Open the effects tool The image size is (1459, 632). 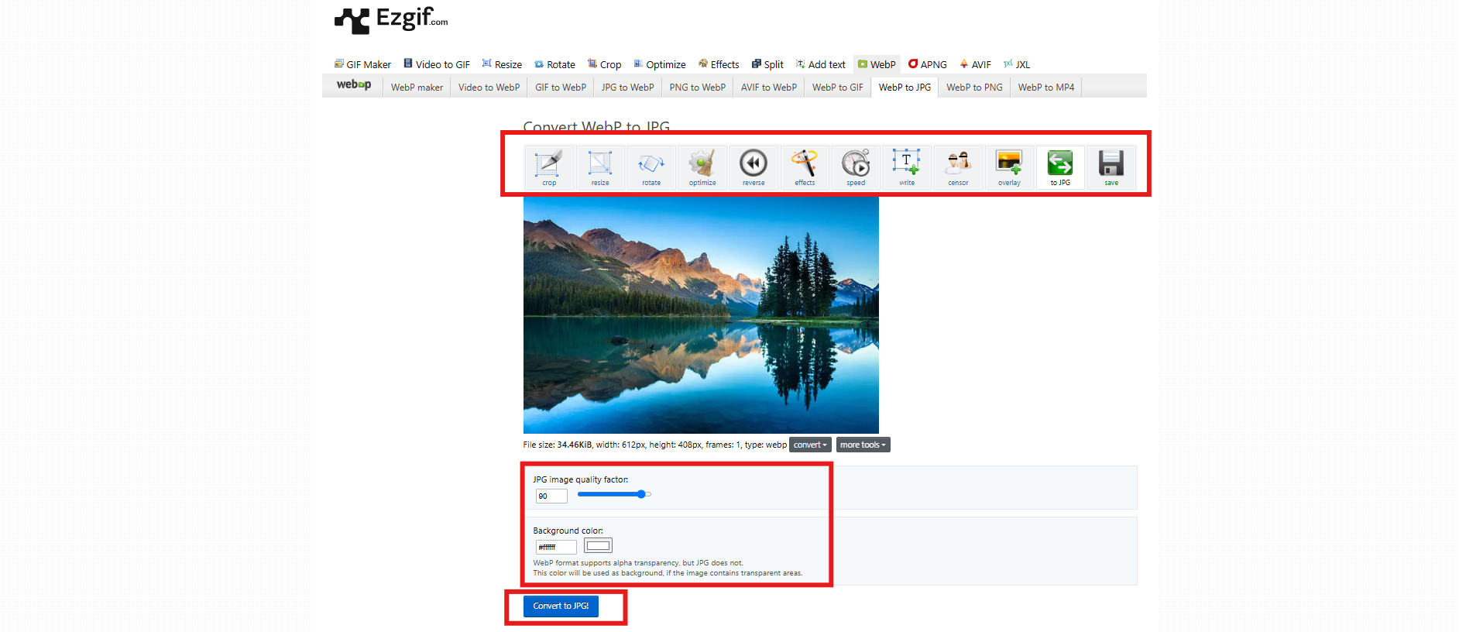point(805,167)
